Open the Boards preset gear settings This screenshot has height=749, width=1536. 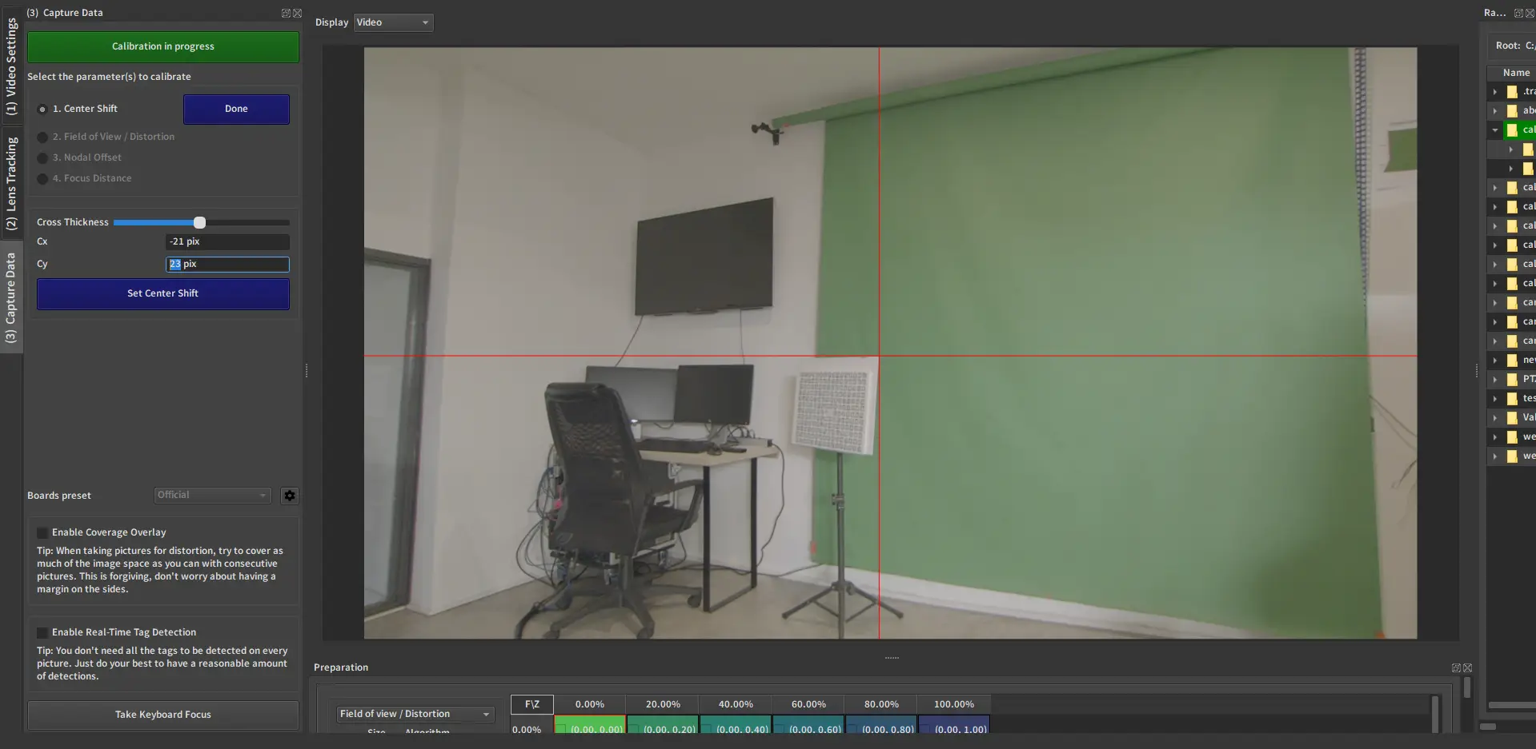click(290, 496)
